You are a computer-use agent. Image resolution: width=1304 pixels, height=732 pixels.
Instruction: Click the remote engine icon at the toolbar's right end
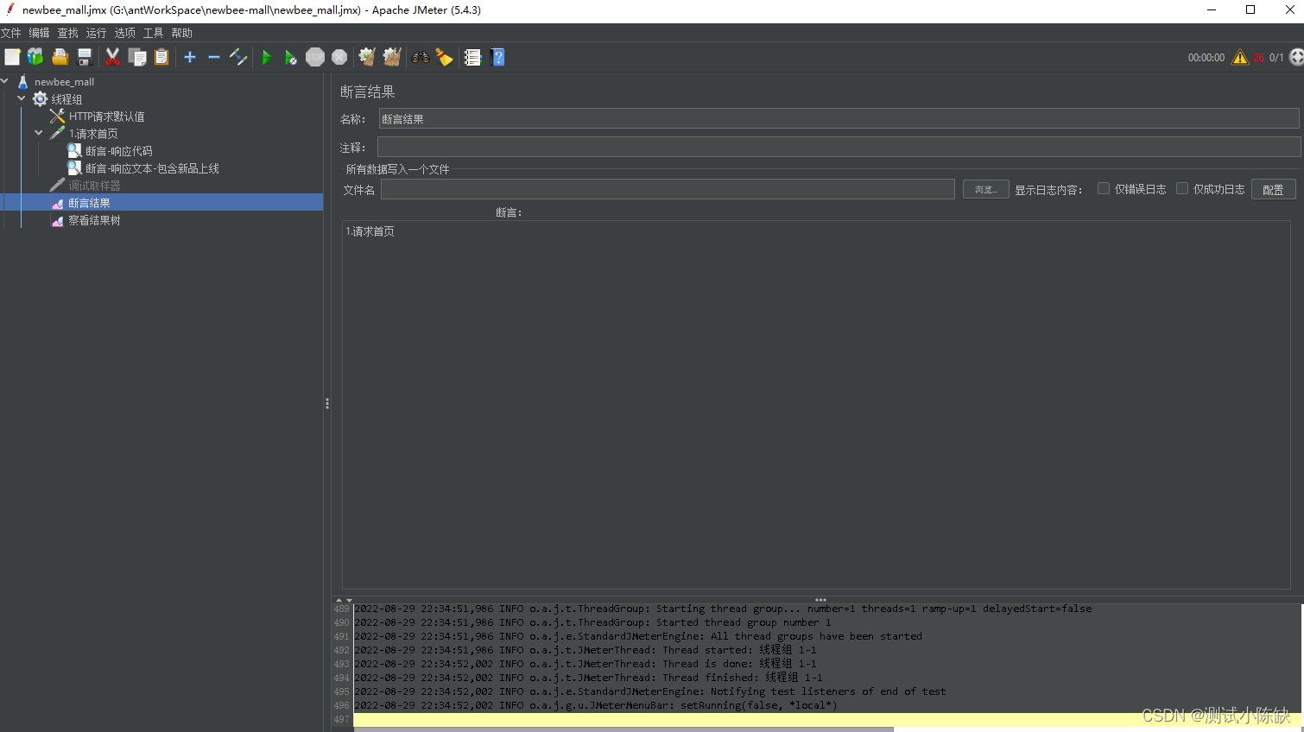pyautogui.click(x=1296, y=57)
